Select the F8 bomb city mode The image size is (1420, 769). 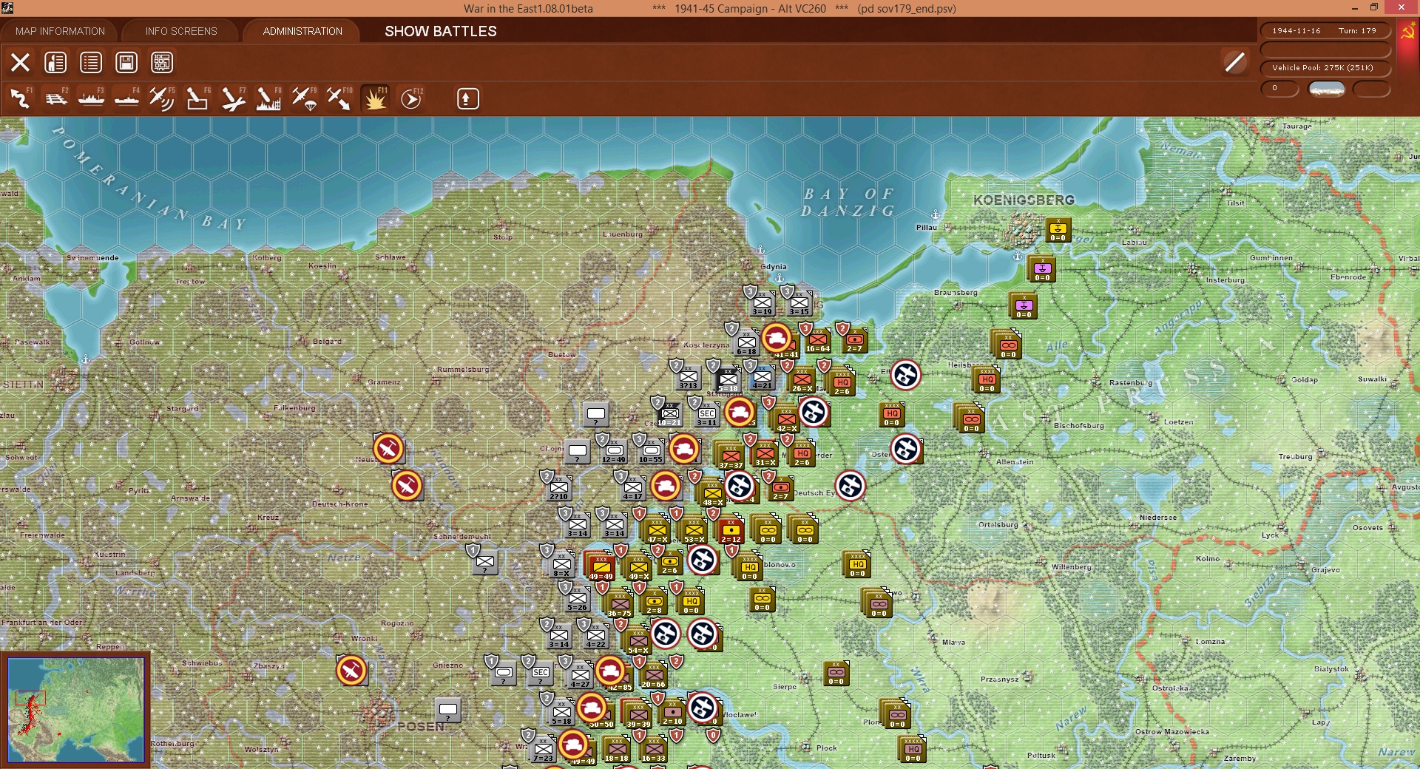coord(268,98)
